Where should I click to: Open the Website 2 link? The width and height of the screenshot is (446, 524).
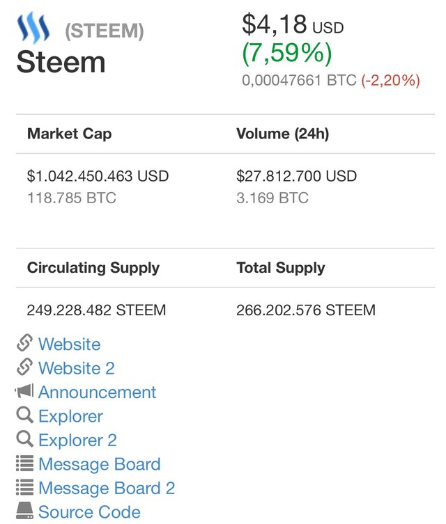point(77,368)
